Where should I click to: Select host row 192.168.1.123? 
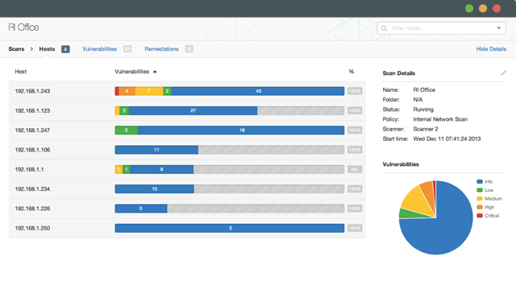click(x=187, y=111)
